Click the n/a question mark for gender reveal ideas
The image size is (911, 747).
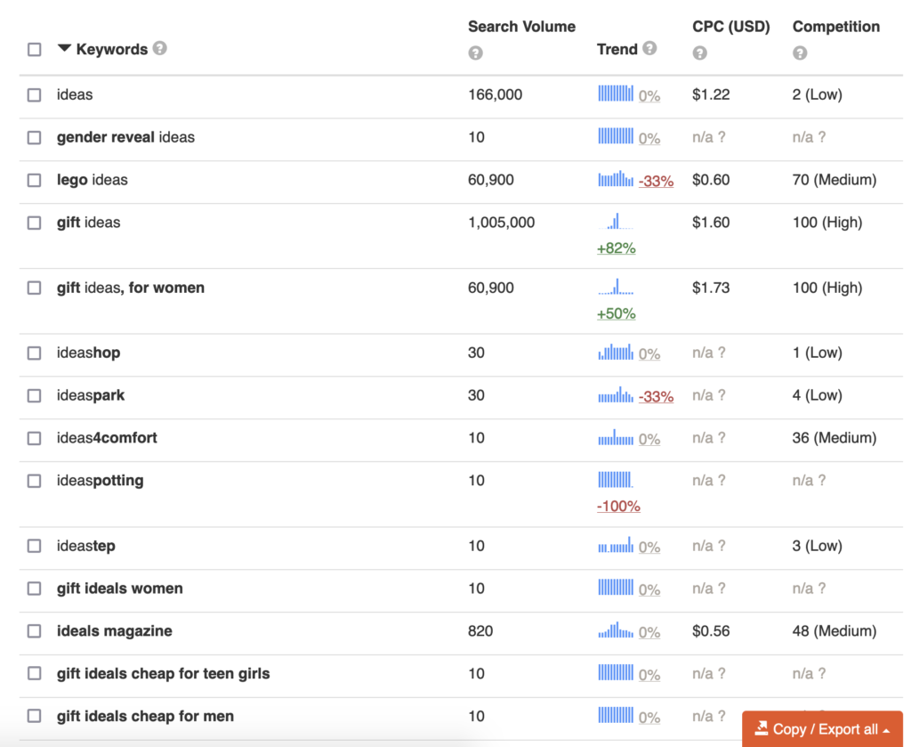coord(722,137)
